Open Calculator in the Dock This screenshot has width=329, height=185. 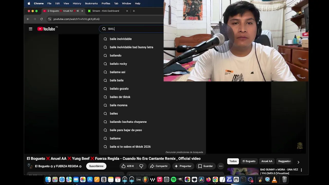104,180
